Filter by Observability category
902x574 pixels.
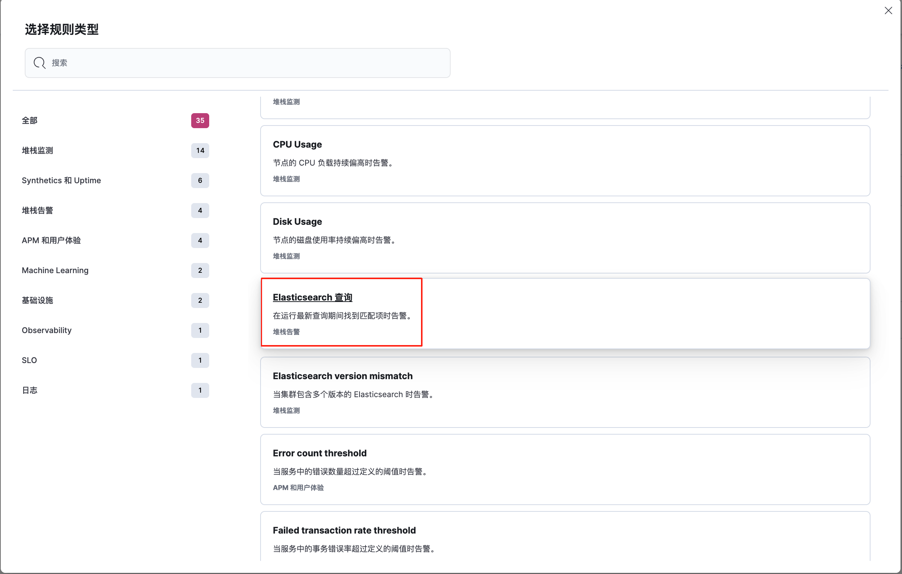pyautogui.click(x=46, y=330)
